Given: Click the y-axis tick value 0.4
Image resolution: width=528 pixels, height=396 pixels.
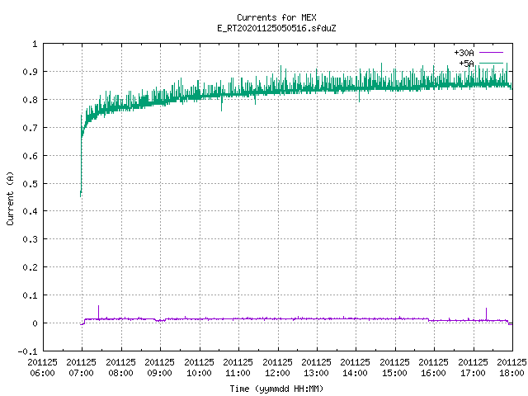Looking at the screenshot, I should tap(30, 211).
